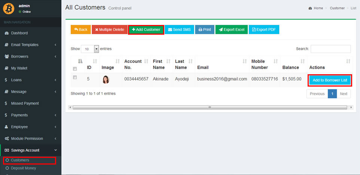Click the horizontal table scrollbar
This screenshot has width=360, height=175.
click(210, 107)
